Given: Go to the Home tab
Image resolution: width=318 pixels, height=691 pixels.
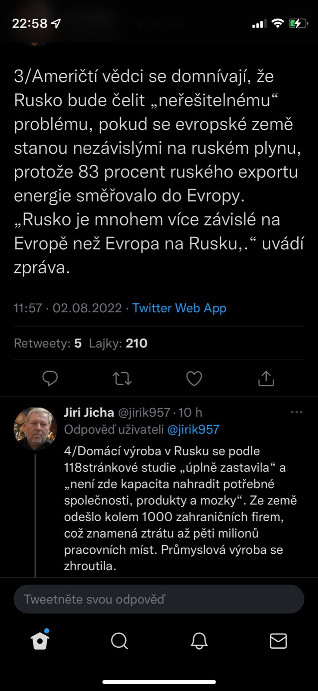Looking at the screenshot, I should pos(40,640).
